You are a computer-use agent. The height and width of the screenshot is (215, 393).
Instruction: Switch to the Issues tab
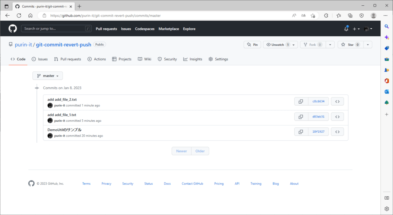(40, 59)
